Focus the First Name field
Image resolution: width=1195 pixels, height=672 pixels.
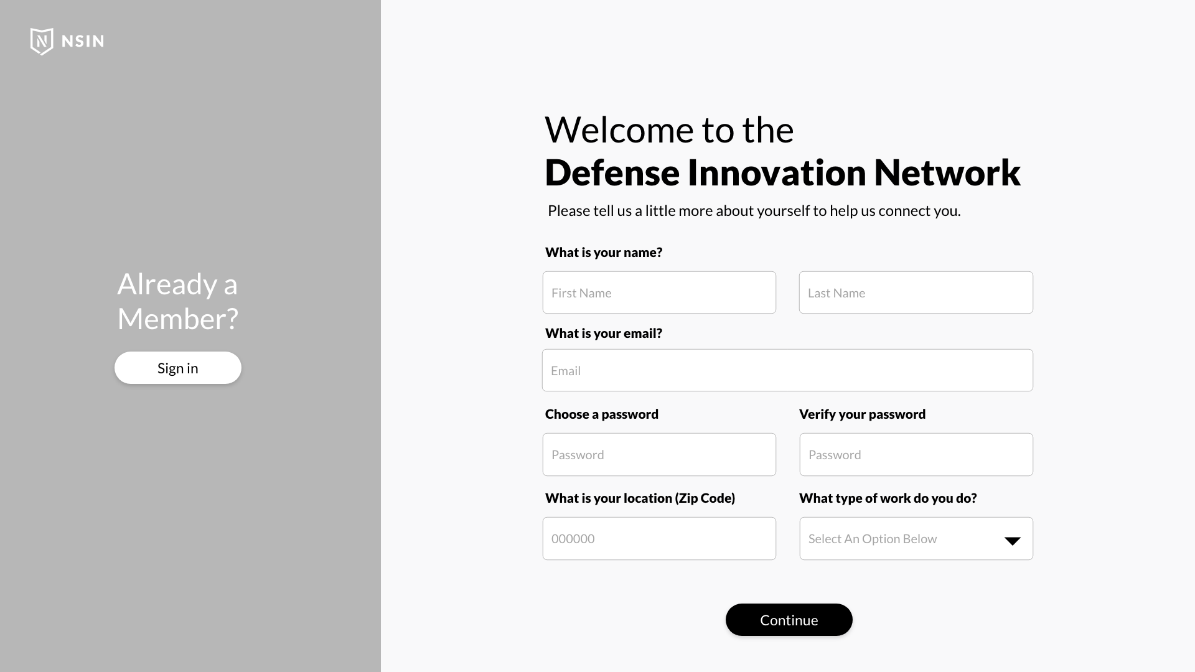point(659,292)
